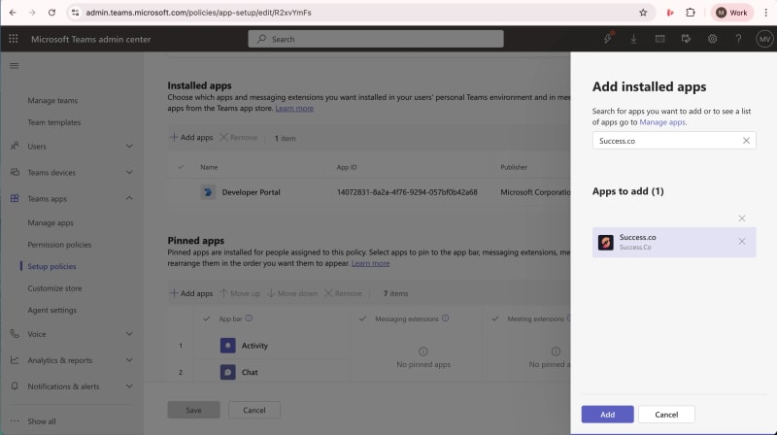Open the Work profile button
777x435 pixels.
click(x=732, y=13)
